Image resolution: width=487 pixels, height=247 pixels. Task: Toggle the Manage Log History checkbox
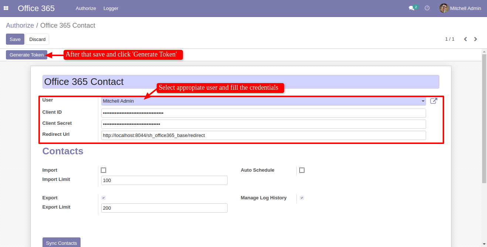tap(302, 198)
